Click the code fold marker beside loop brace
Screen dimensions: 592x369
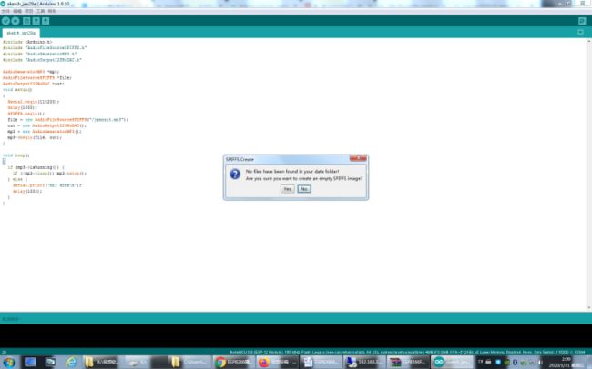coord(5,161)
